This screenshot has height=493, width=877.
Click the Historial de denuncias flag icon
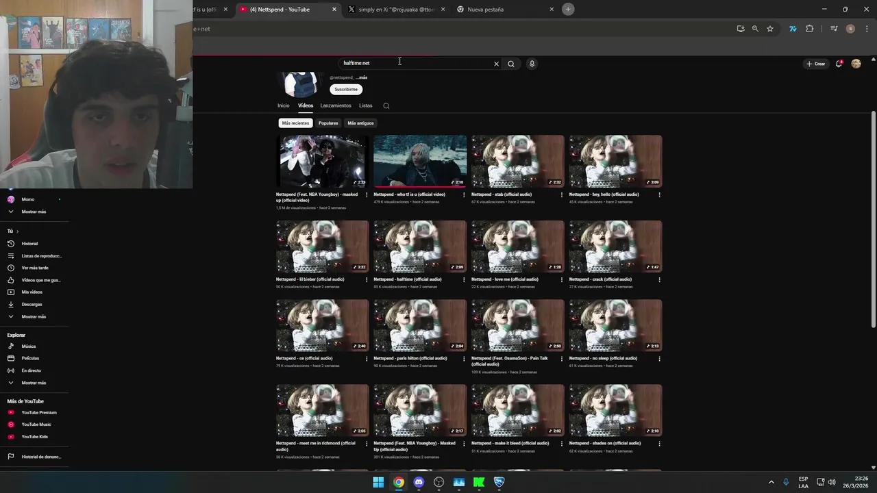(x=11, y=457)
